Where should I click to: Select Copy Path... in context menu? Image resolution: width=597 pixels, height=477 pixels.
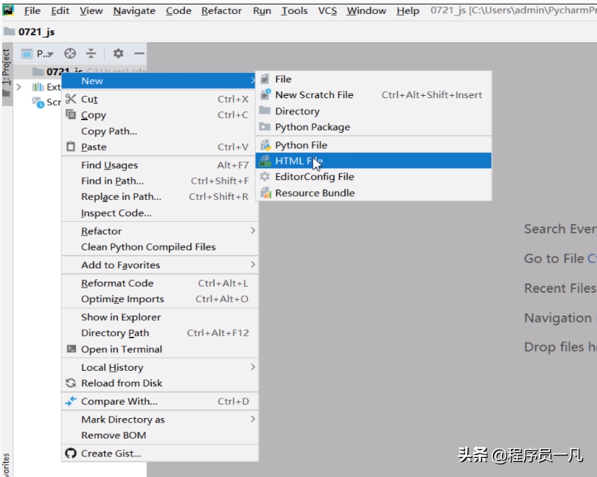pos(159,131)
